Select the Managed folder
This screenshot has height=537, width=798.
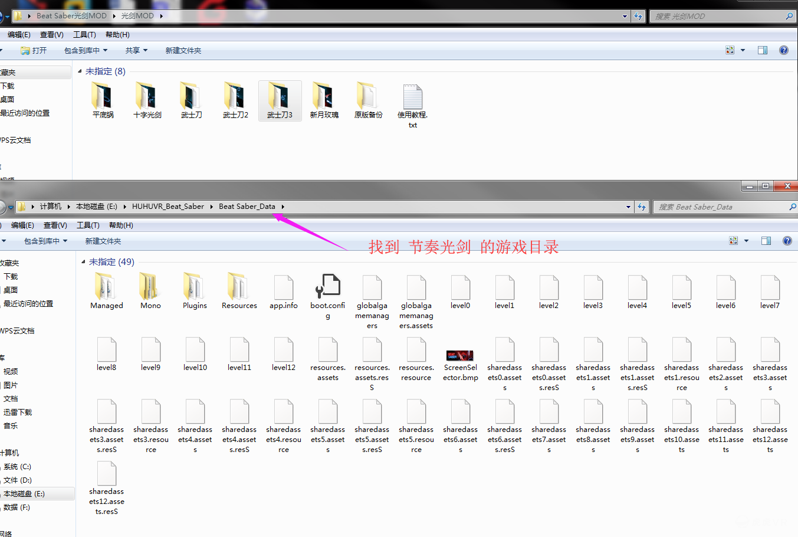pyautogui.click(x=107, y=292)
